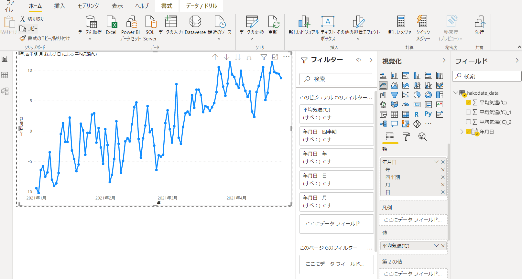Uncheck the 平均気温(℃) field checkbox
The height and width of the screenshot is (279, 522).
coord(468,102)
